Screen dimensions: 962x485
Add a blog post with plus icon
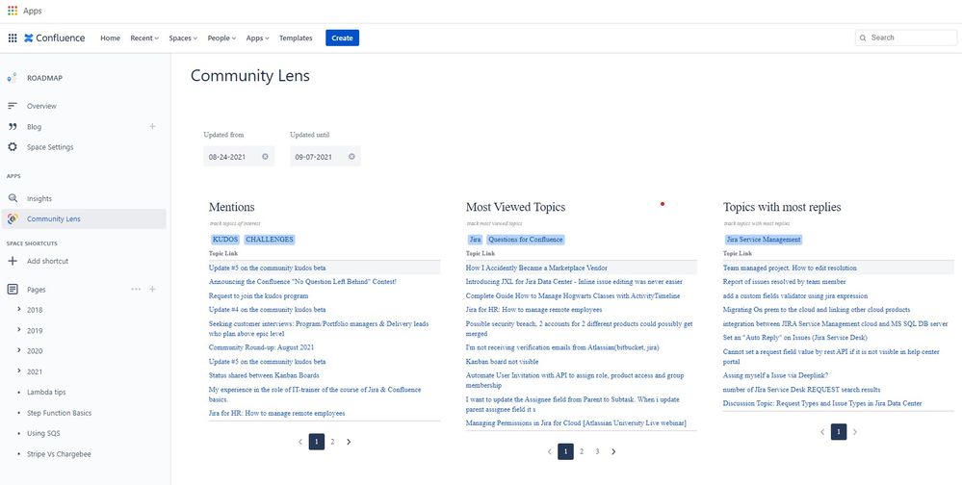point(152,126)
